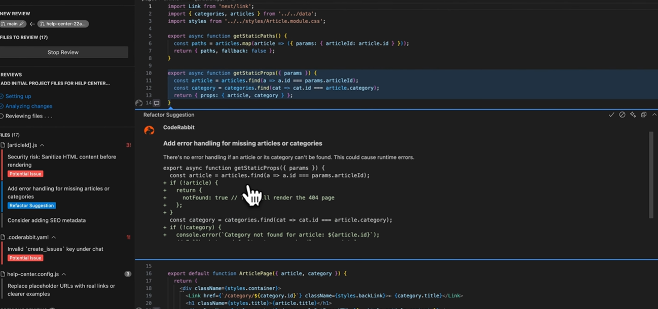
Task: Open the Security risk sanitize HTML comment
Action: click(61, 161)
